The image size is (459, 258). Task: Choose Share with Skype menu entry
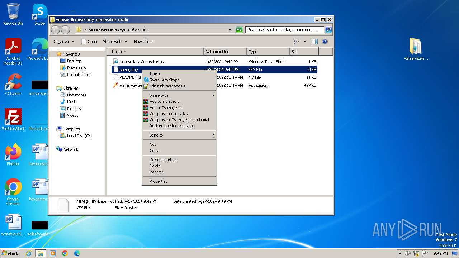179,80
